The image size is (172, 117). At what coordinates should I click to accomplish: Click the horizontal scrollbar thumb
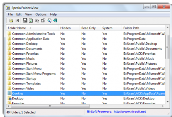click(x=50, y=106)
